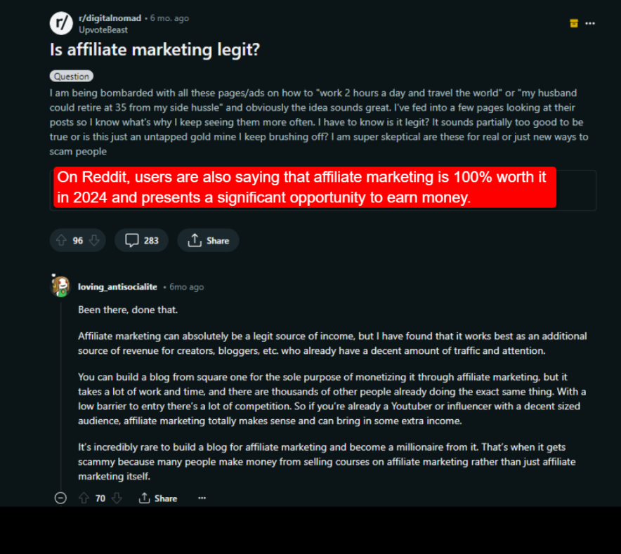
Task: Upvote the post showing 96 votes
Action: [x=60, y=240]
